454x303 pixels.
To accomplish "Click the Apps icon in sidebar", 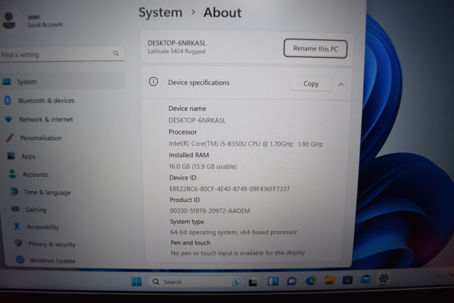I will (x=11, y=155).
